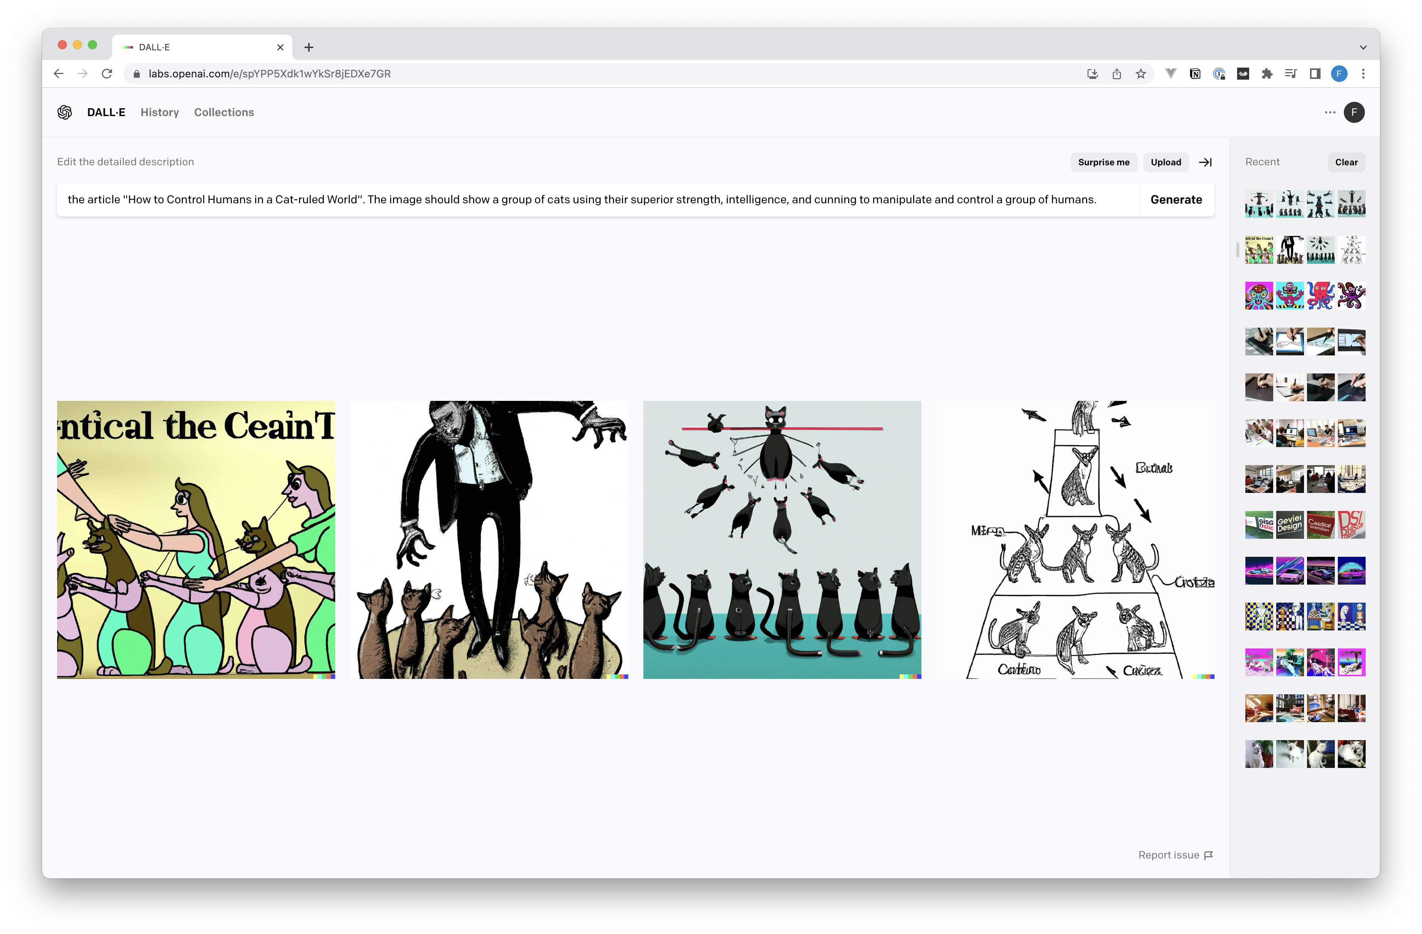Open the Extensions puzzle icon
The height and width of the screenshot is (934, 1422).
[x=1267, y=74]
